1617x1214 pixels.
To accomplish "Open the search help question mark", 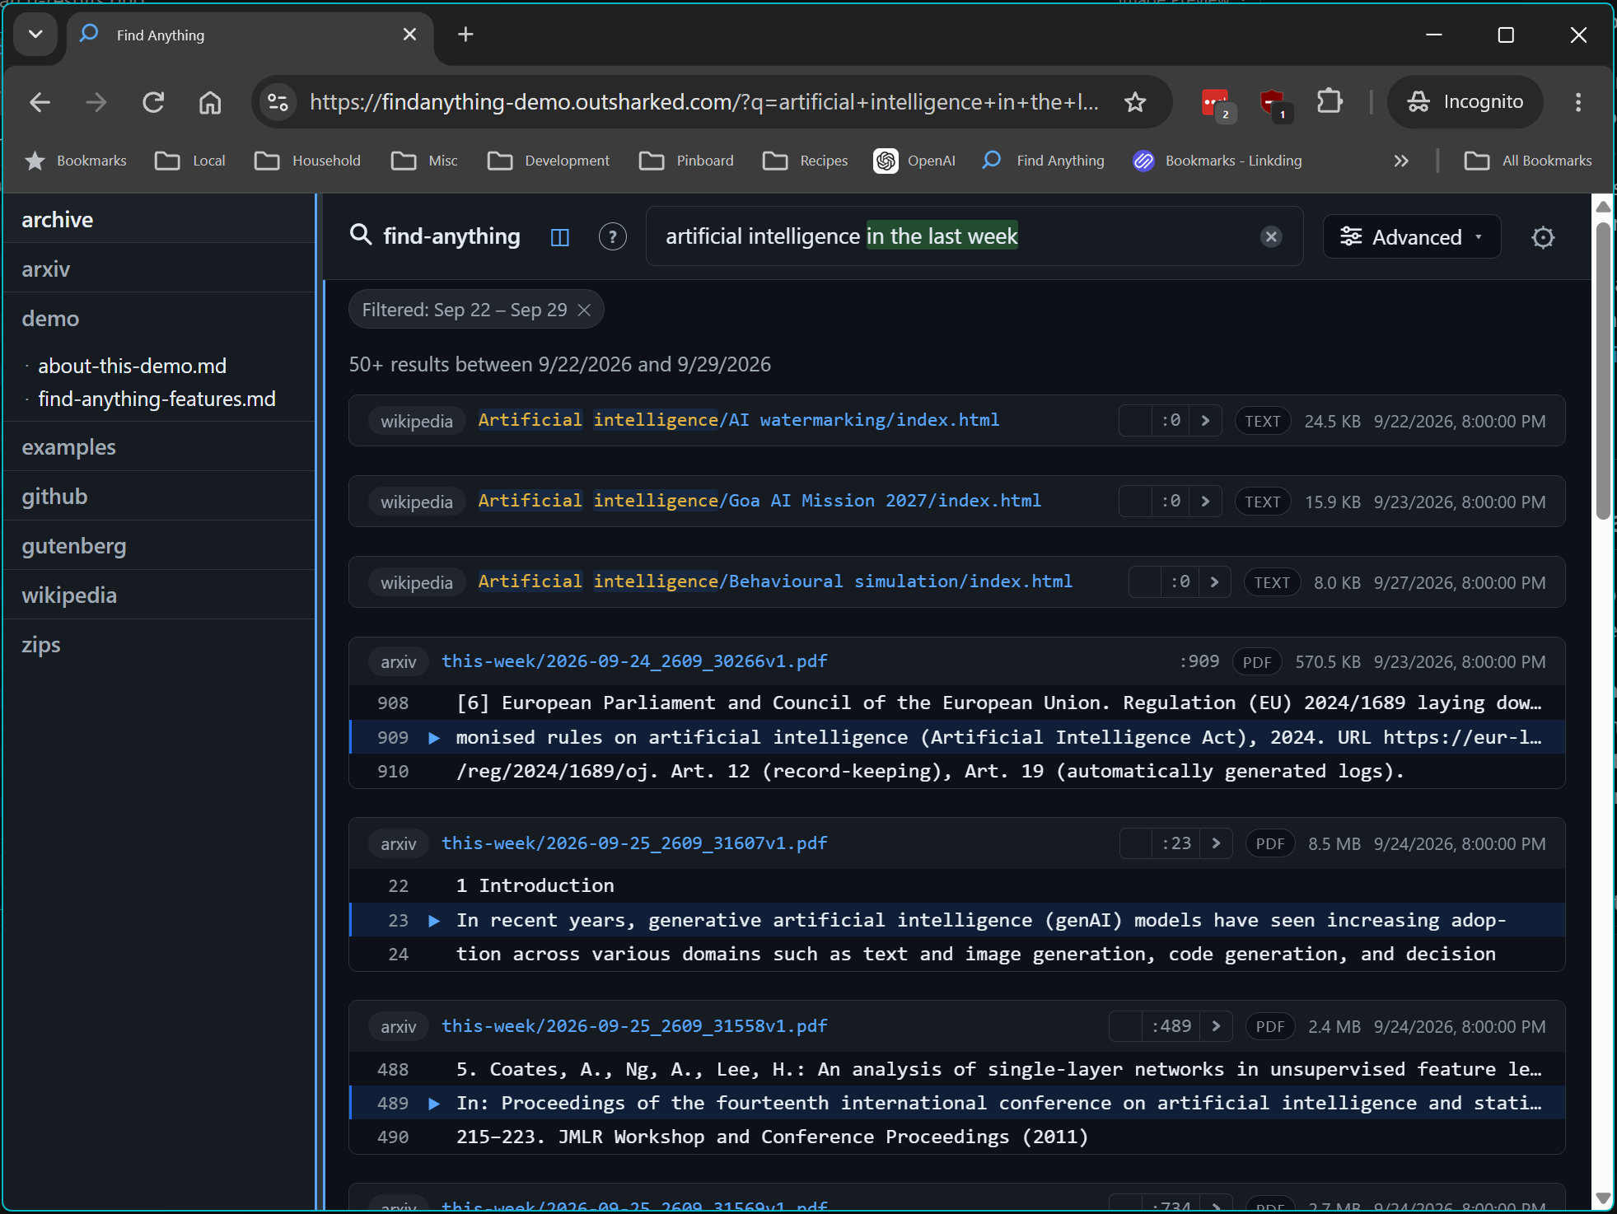I will tap(612, 237).
